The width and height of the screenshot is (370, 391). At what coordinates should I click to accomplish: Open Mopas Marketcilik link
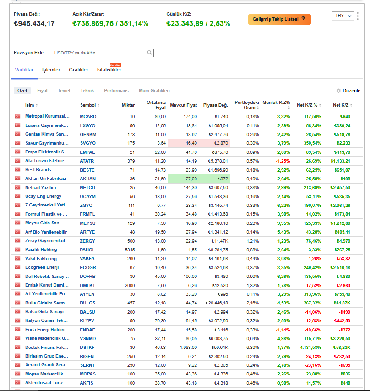click(44, 374)
